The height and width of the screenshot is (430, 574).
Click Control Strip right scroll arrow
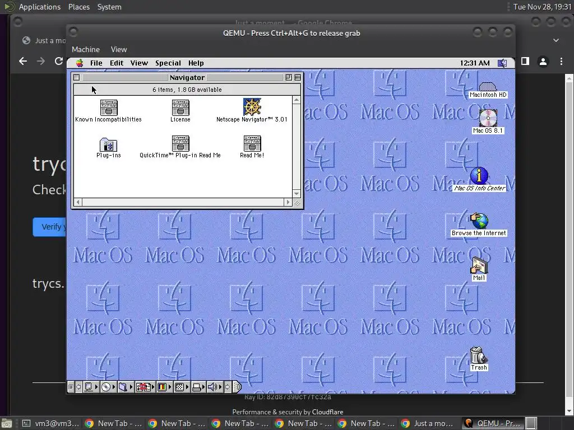(x=228, y=387)
